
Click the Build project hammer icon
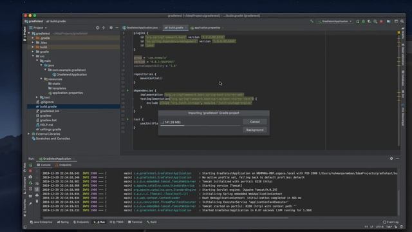point(312,21)
